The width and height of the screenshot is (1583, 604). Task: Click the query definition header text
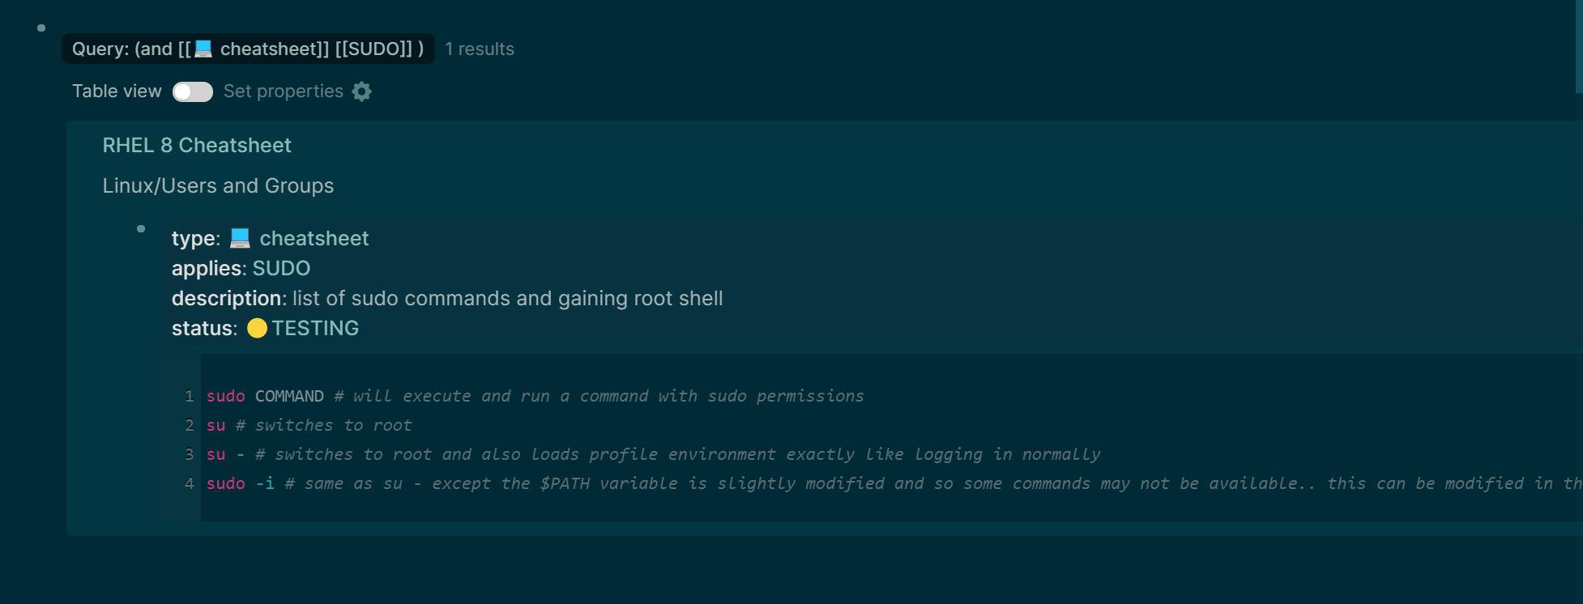[247, 49]
